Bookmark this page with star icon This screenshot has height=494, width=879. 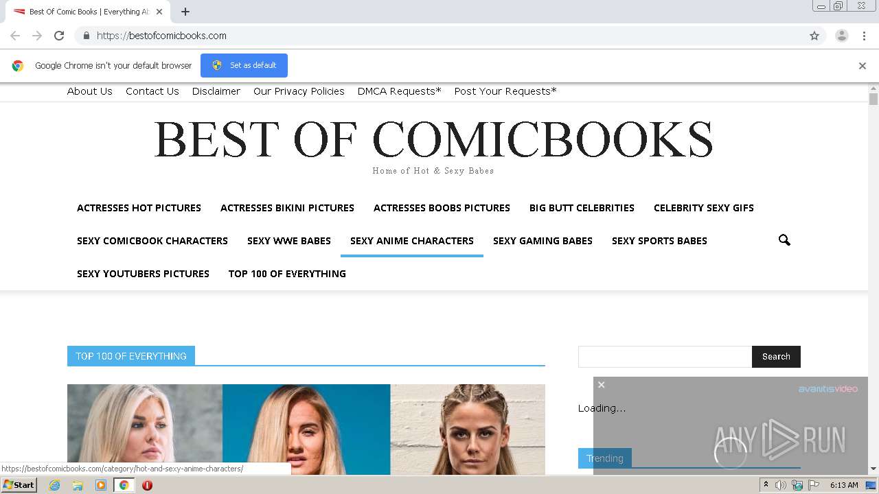pyautogui.click(x=814, y=36)
